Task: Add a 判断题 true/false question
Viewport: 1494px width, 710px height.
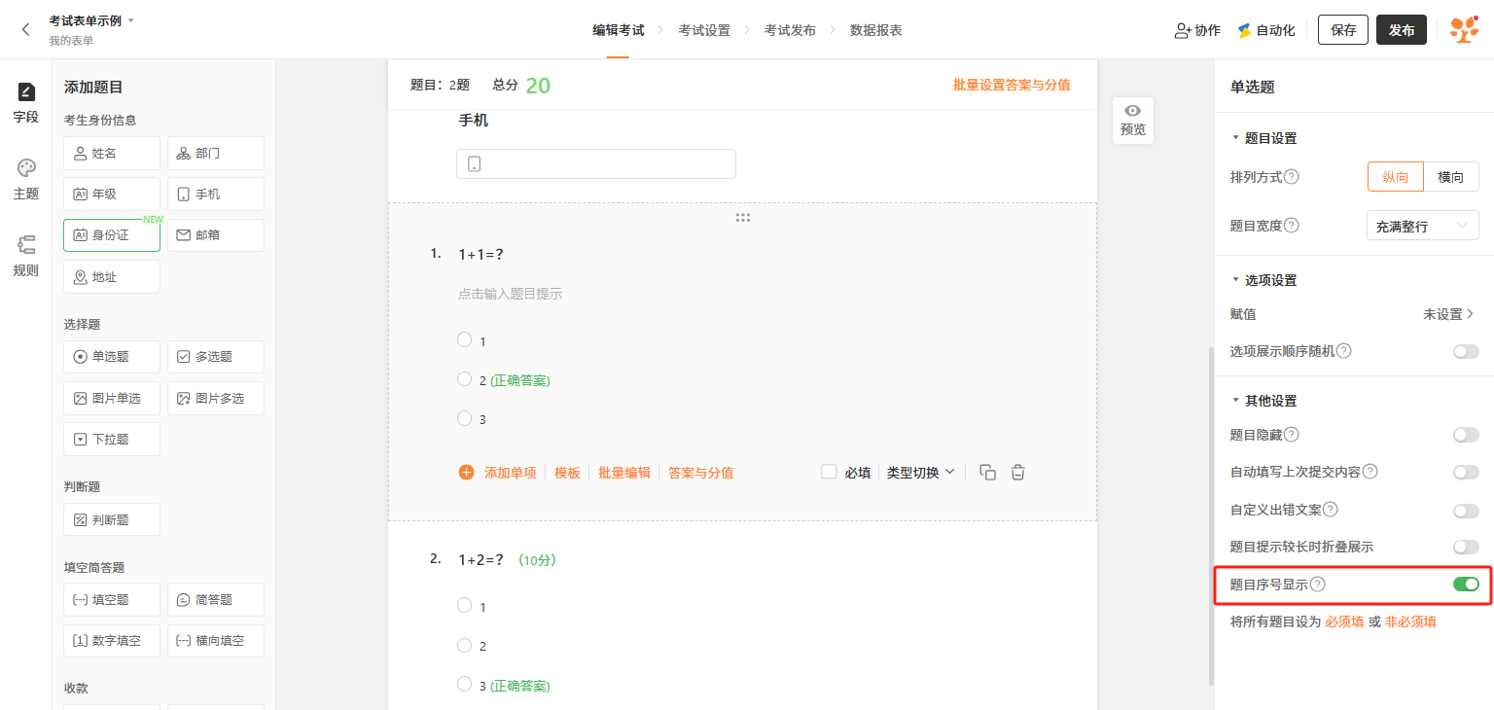Action: (x=112, y=520)
